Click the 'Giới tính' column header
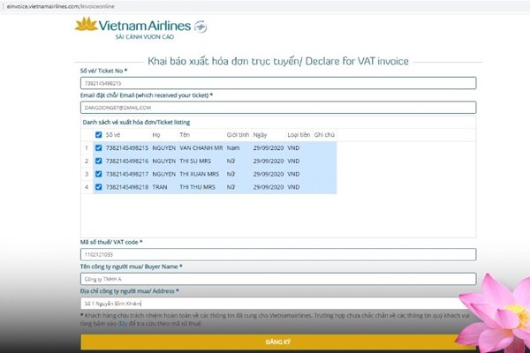530x353 pixels. (236, 135)
